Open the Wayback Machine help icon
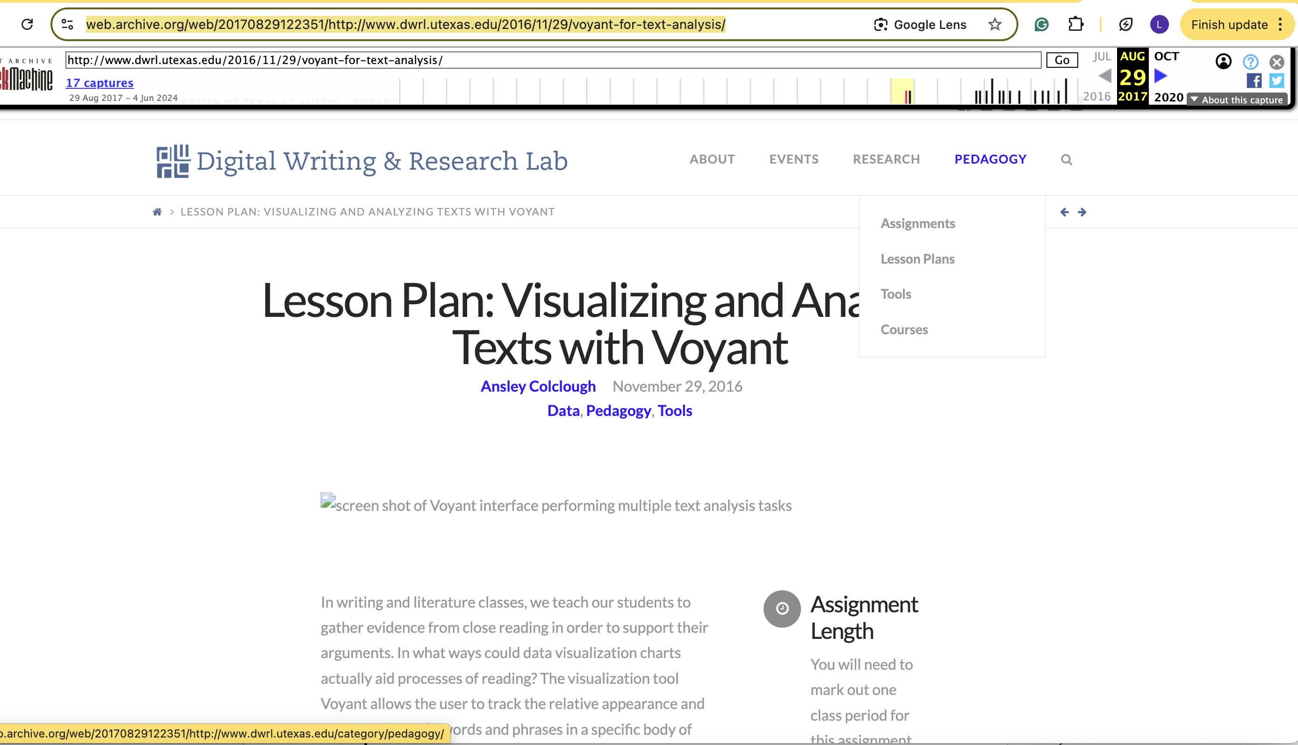 click(x=1250, y=62)
